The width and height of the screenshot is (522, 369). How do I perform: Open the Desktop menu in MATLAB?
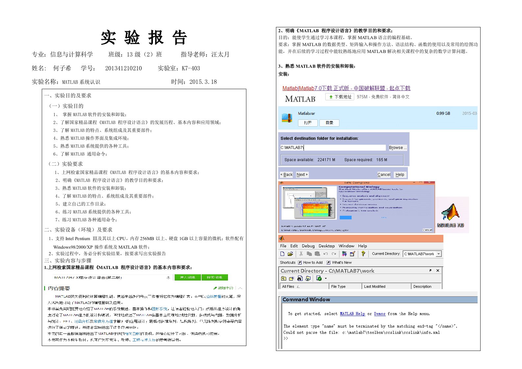pos(327,246)
